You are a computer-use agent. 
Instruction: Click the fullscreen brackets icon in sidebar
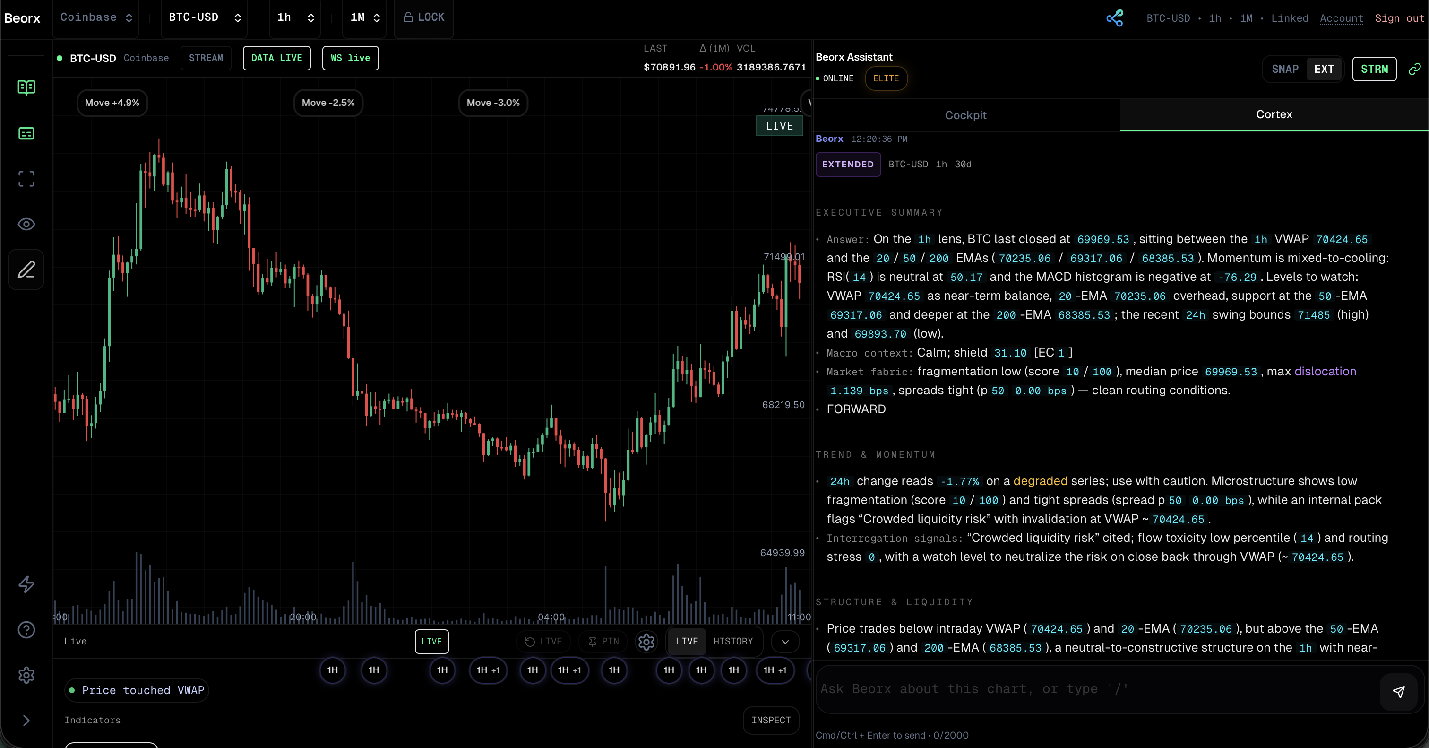click(x=26, y=179)
